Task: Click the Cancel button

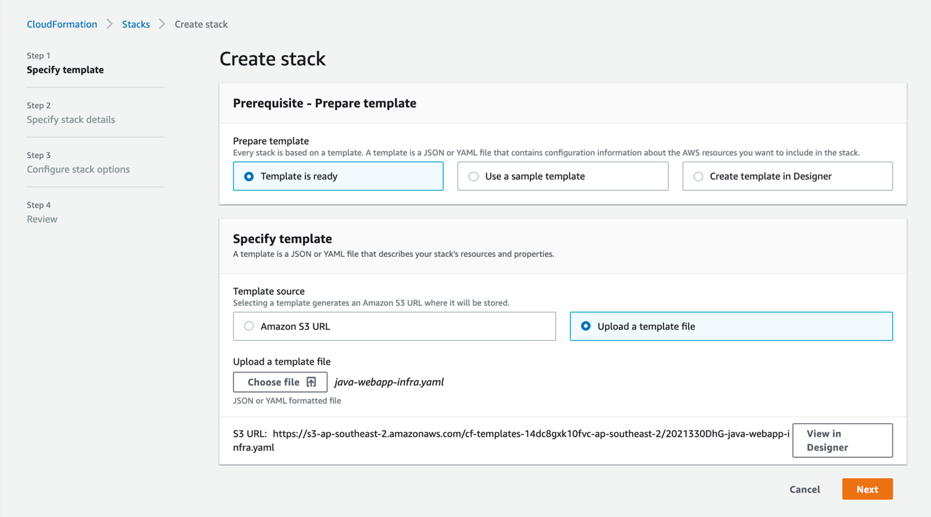Action: [x=804, y=489]
